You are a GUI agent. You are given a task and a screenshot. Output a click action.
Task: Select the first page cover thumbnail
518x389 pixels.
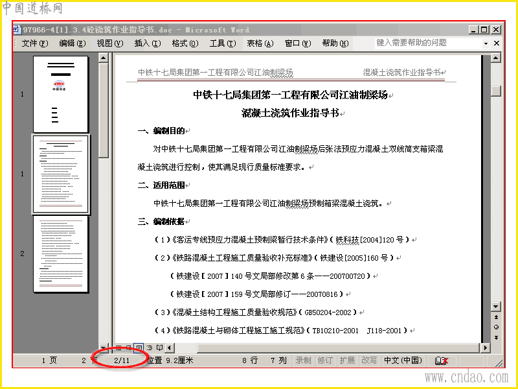pyautogui.click(x=61, y=94)
